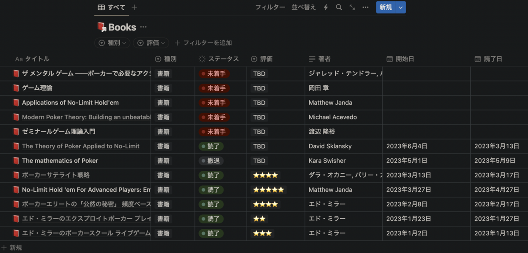
Task: Open ゼミナールゲーム理論入門 title
Action: (59, 132)
